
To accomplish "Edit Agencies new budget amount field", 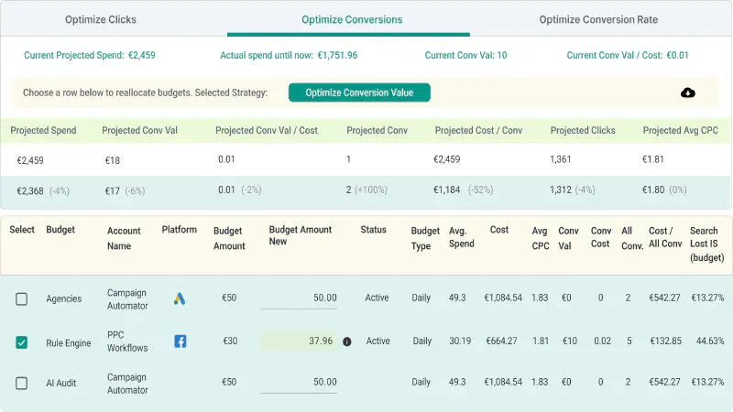I will pyautogui.click(x=299, y=298).
